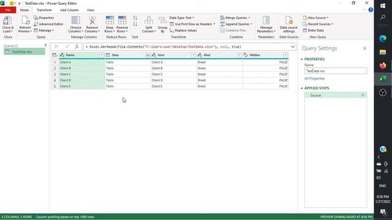
Task: Click the ribbon Help icon
Action: tap(371, 10)
